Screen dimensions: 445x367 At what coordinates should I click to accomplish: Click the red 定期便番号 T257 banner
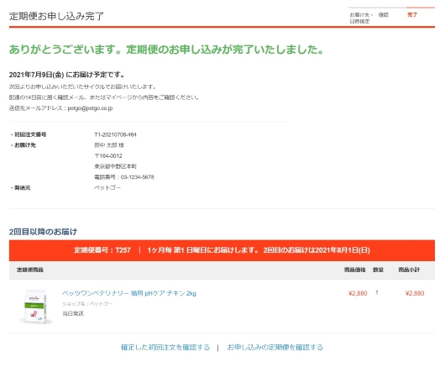[222, 250]
